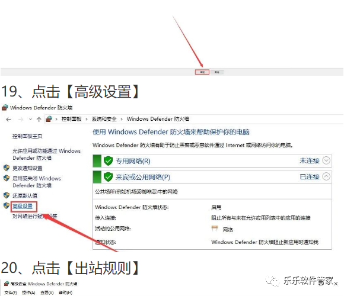Click the 取消 button in the top dialog
The height and width of the screenshot is (296, 344).
pyautogui.click(x=216, y=72)
